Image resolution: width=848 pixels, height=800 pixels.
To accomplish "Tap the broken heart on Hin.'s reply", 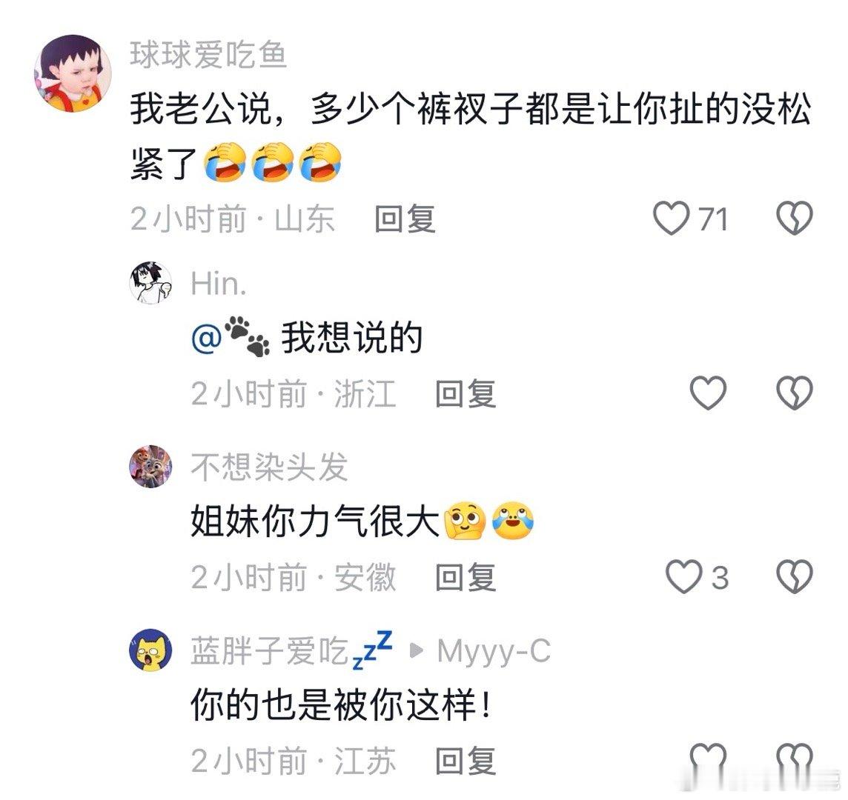I will pos(795,393).
